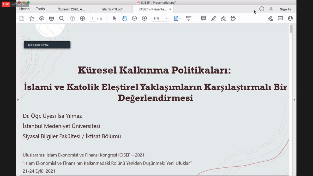The width and height of the screenshot is (313, 176).
Task: Expand the left navigation pane arrow
Action: pyautogui.click(x=18, y=100)
